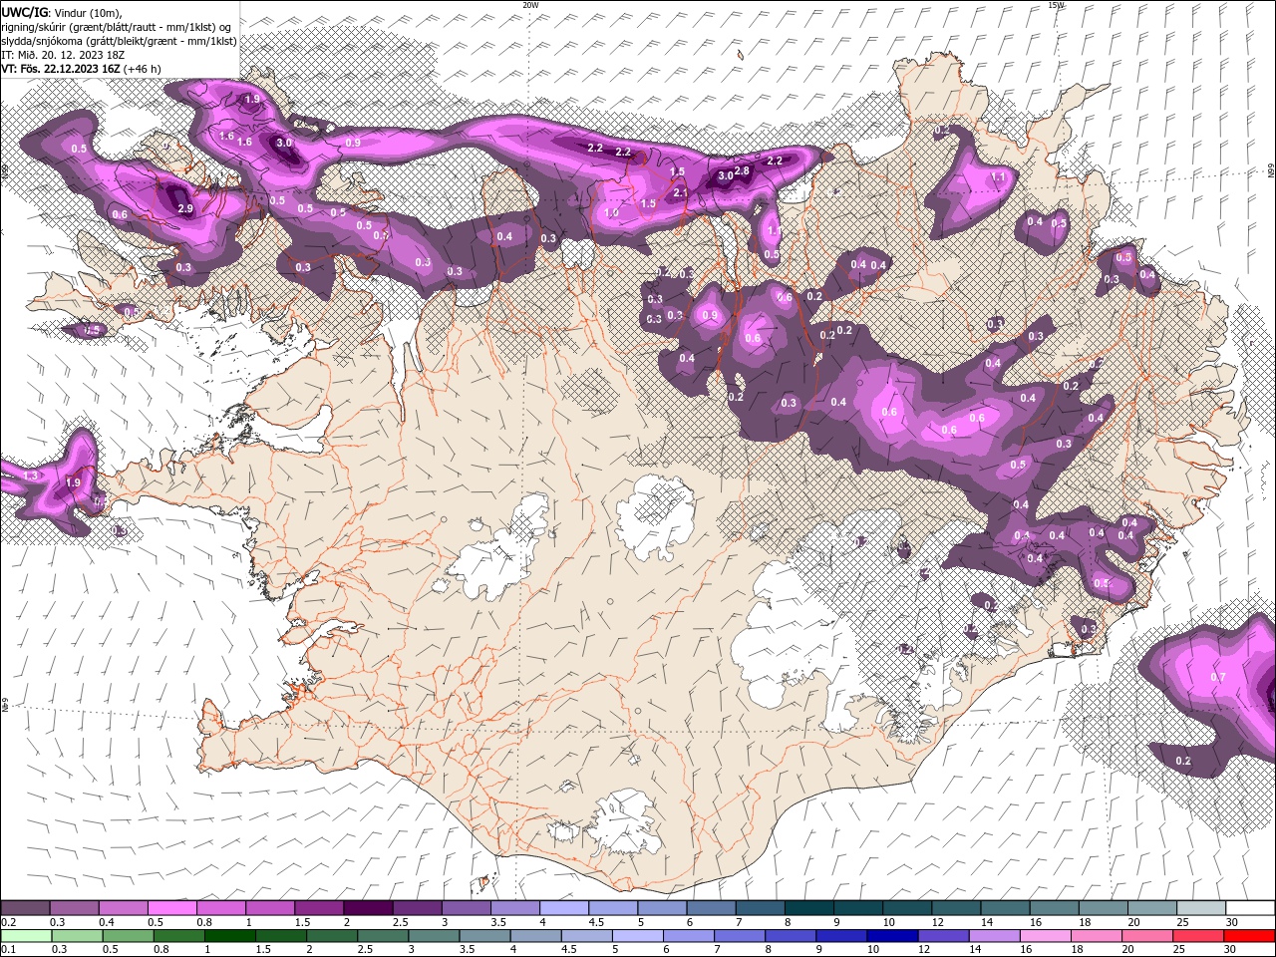Click the 'rigning/skúrir' legend description line

[116, 27]
